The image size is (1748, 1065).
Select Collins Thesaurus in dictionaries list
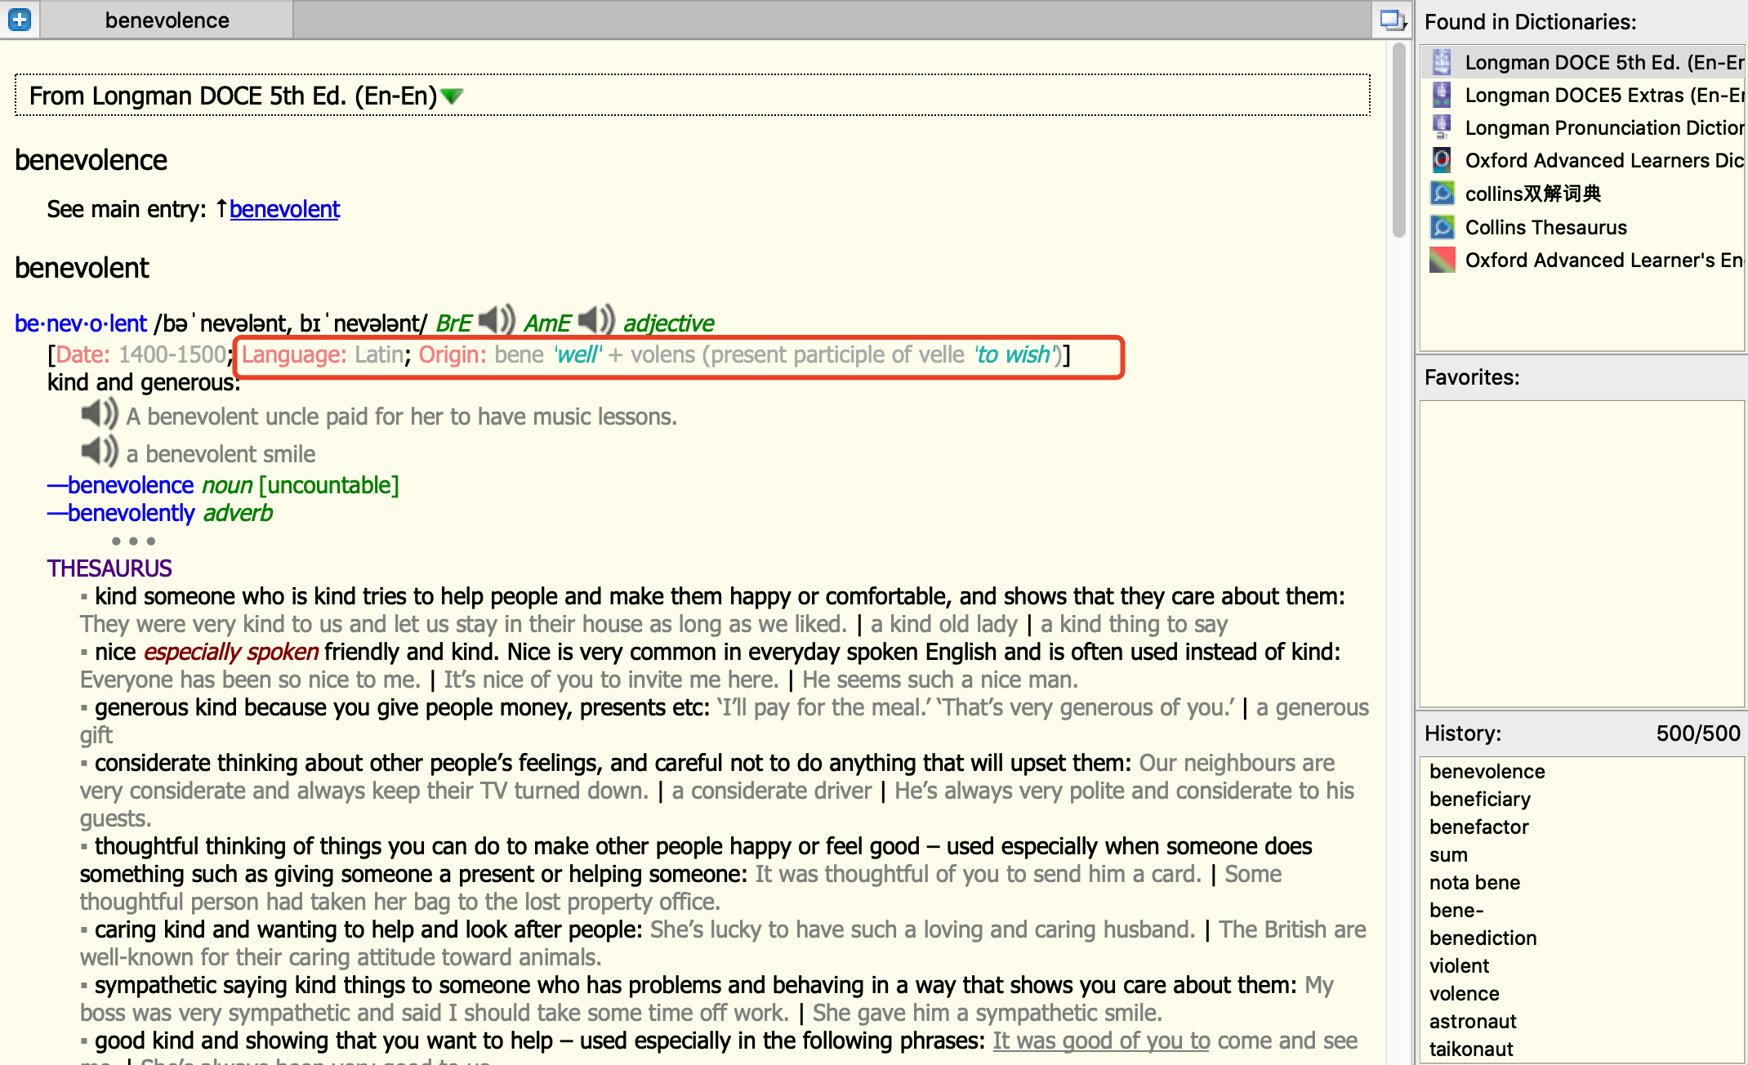[1545, 227]
